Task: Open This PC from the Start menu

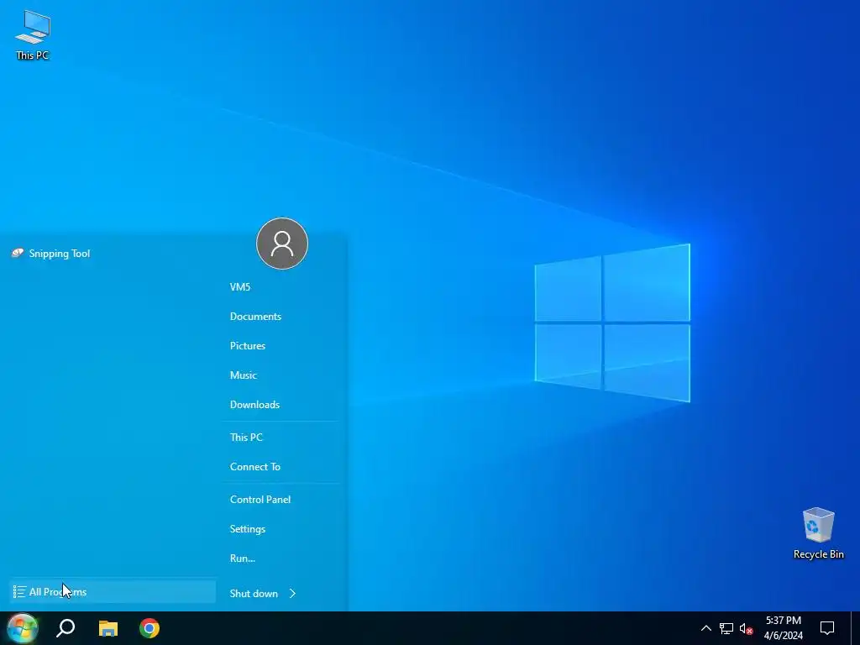Action: pyautogui.click(x=246, y=437)
